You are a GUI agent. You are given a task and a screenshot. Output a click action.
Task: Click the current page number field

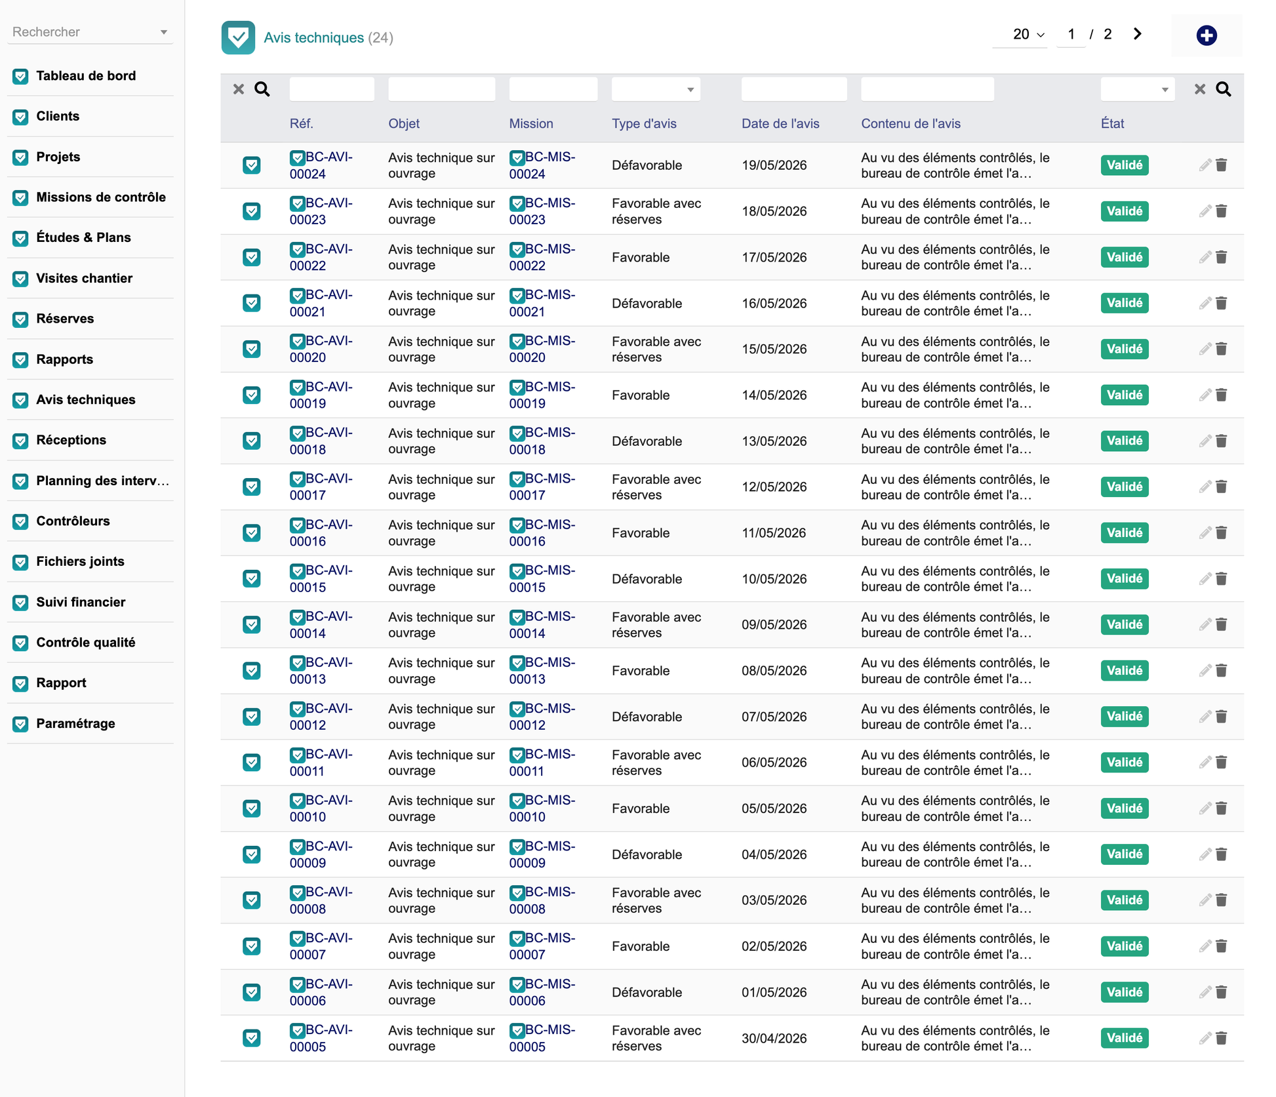tap(1071, 34)
